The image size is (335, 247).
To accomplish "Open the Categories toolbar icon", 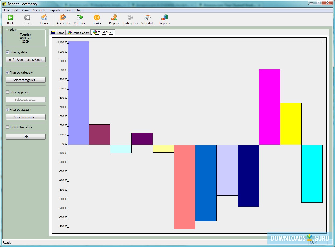I will [x=131, y=18].
